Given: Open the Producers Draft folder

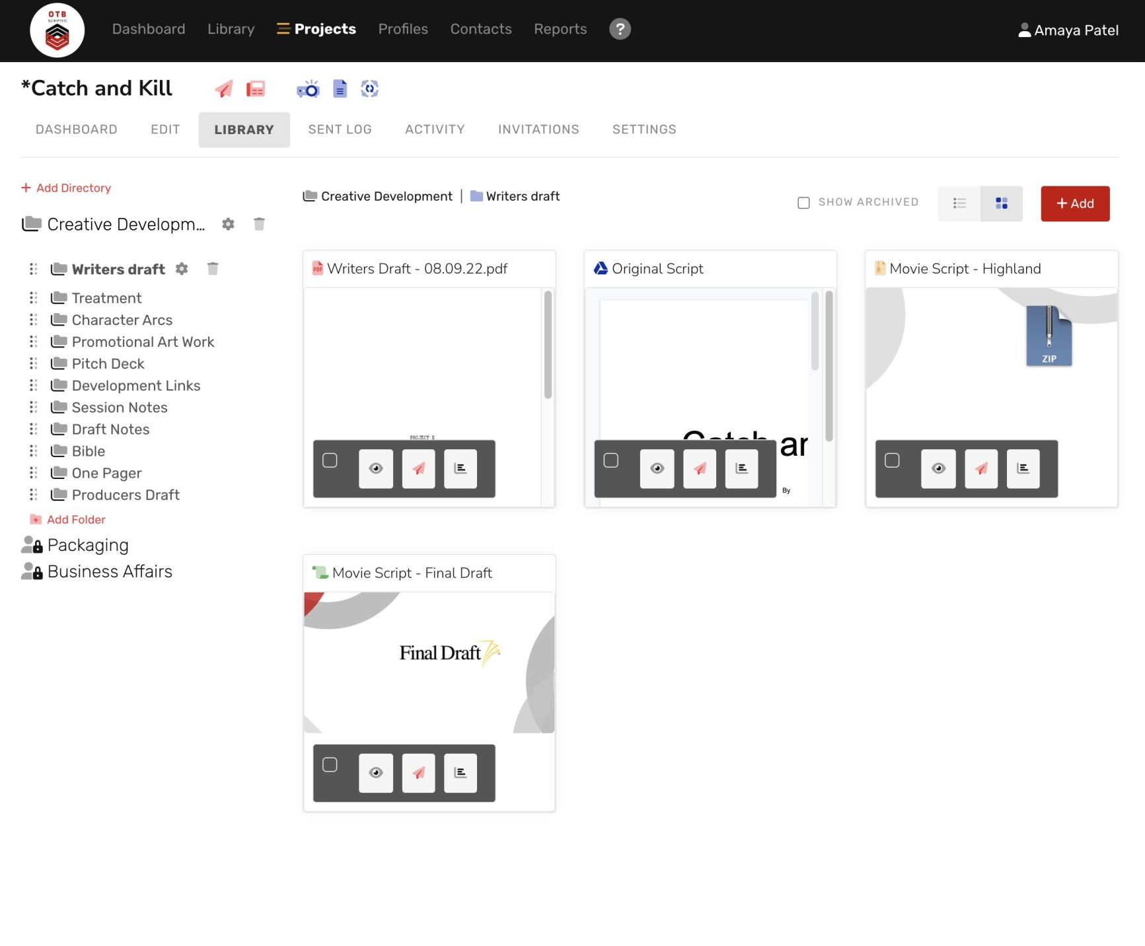Looking at the screenshot, I should tap(126, 494).
